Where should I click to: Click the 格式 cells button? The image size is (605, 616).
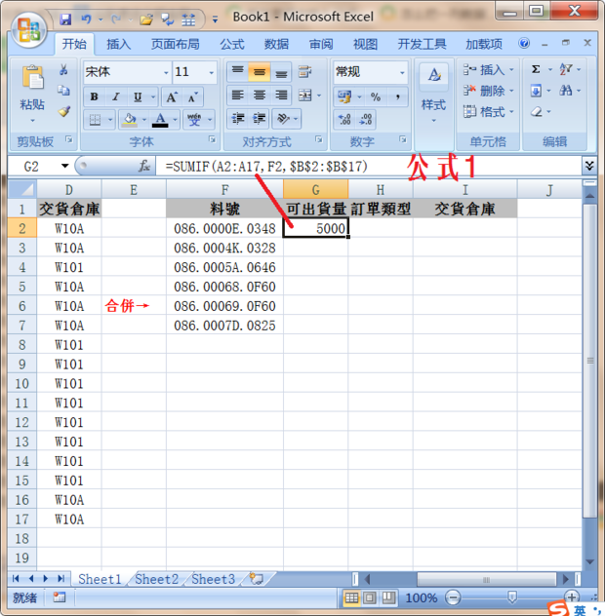(489, 112)
